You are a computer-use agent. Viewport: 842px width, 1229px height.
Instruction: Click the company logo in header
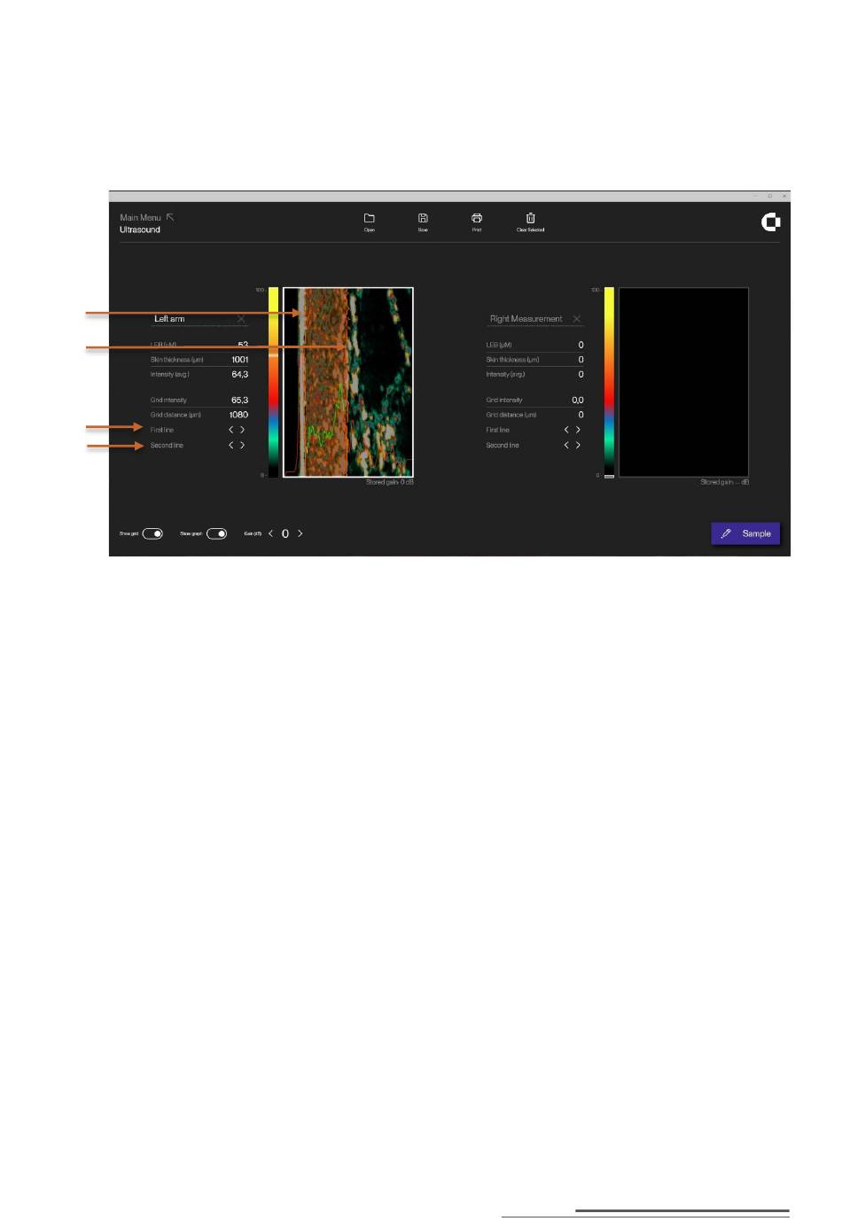770,222
